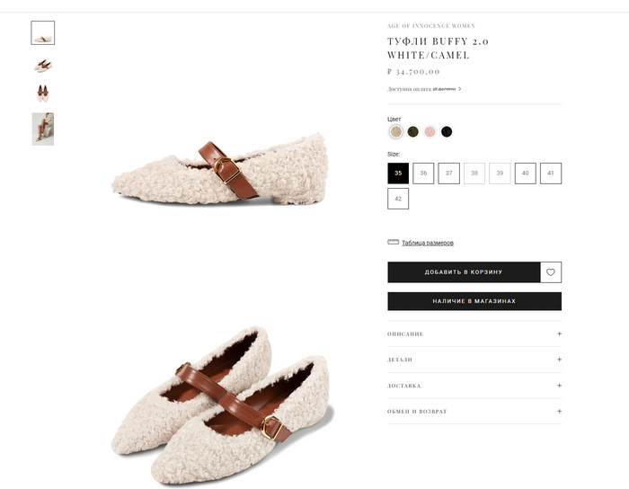
Task: Select the black color swatch
Action: pos(447,132)
